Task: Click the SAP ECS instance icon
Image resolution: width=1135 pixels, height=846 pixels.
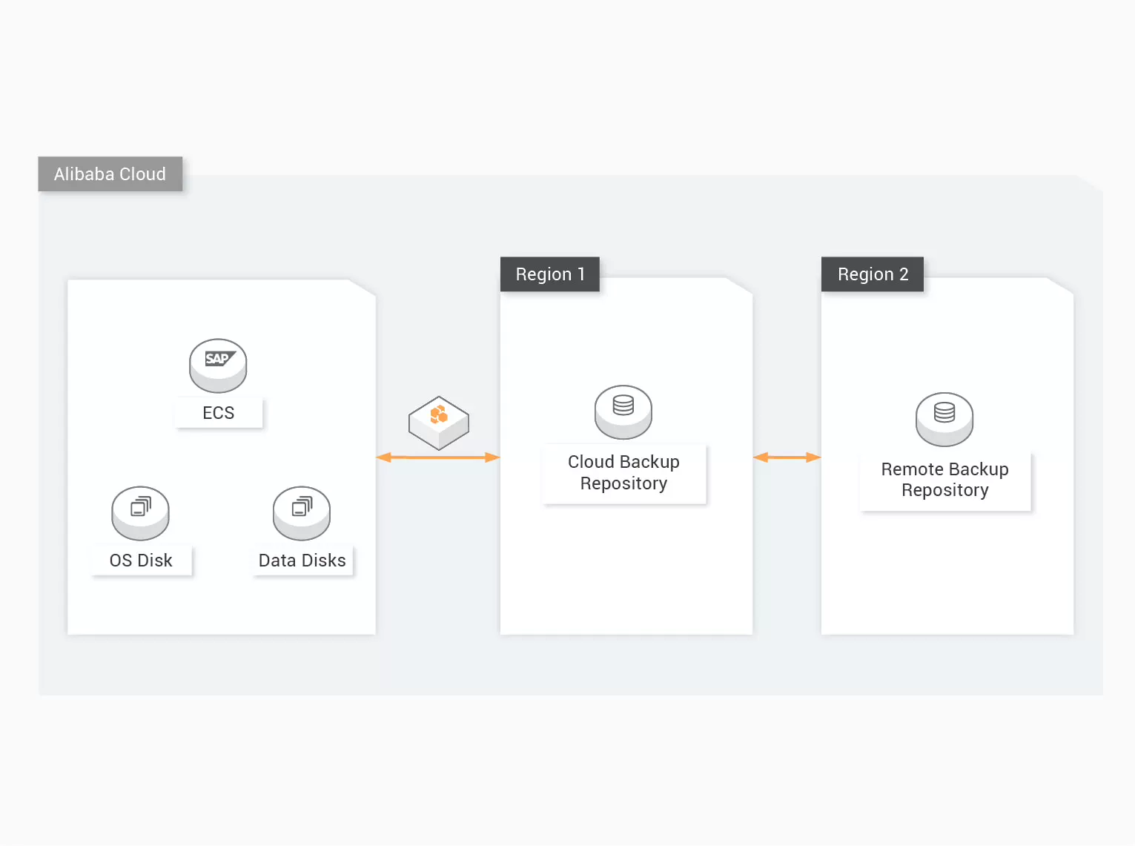Action: [x=218, y=366]
